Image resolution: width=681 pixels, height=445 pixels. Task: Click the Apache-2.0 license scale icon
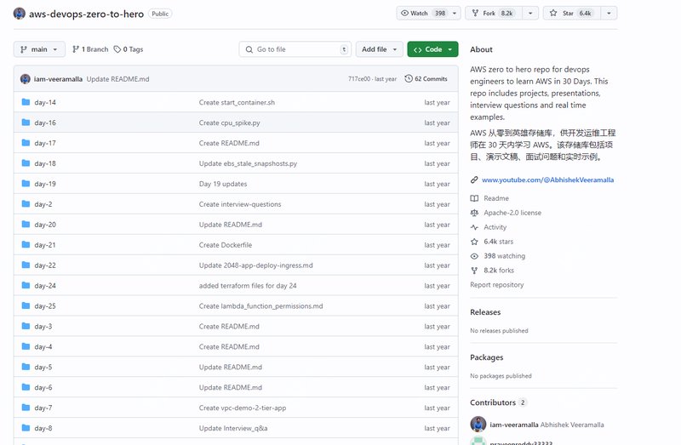(474, 213)
